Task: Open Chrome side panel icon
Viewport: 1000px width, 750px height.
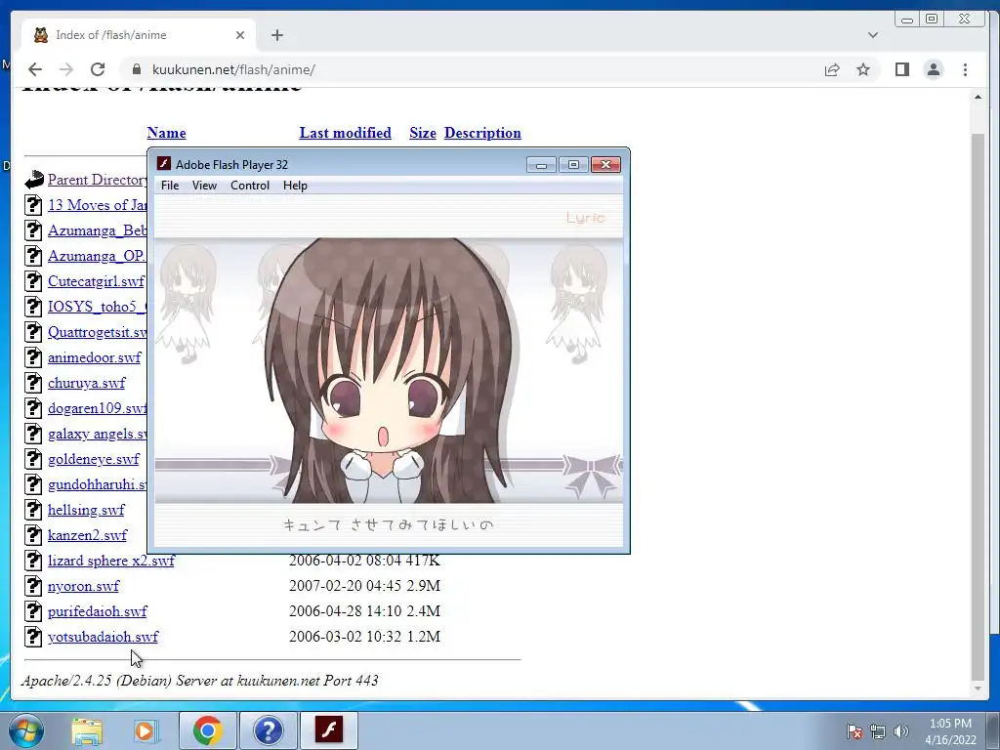Action: [901, 69]
